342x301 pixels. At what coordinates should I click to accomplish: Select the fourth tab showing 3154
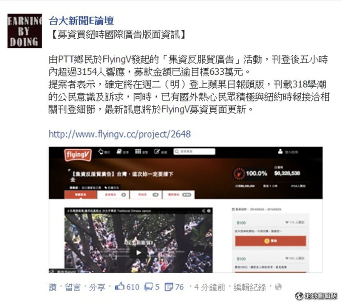click(179, 195)
